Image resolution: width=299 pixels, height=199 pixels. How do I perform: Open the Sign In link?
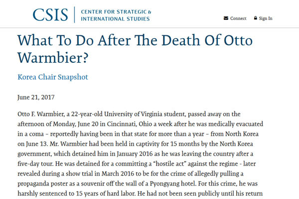(266, 18)
